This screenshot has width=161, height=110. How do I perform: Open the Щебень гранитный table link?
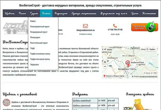[82, 106]
